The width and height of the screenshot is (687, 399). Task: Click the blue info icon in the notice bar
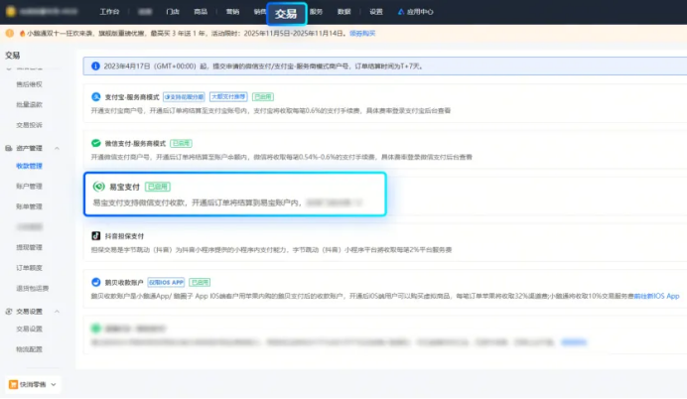point(95,66)
